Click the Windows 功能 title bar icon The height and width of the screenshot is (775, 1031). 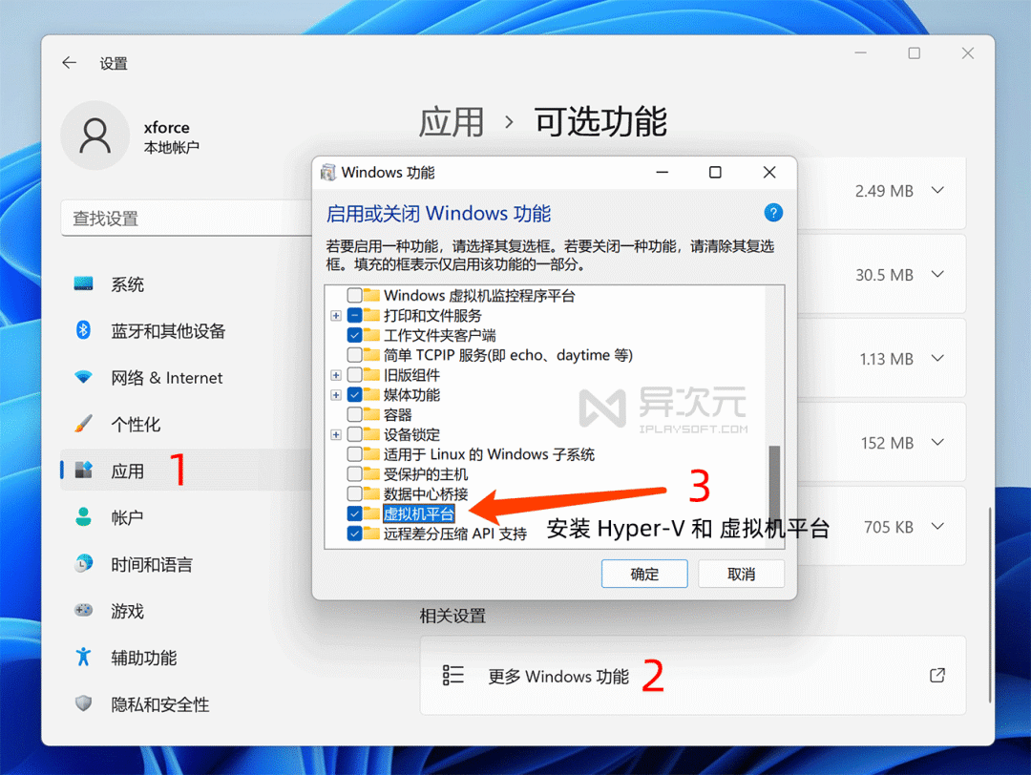pos(327,172)
